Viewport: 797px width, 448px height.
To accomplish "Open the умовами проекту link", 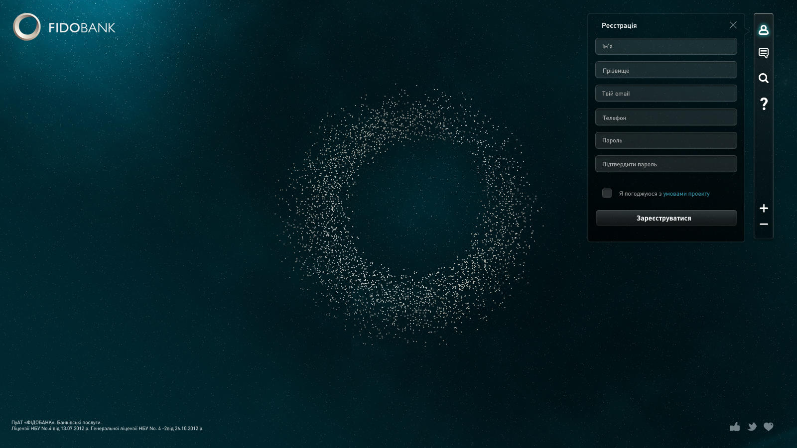I will click(x=686, y=194).
